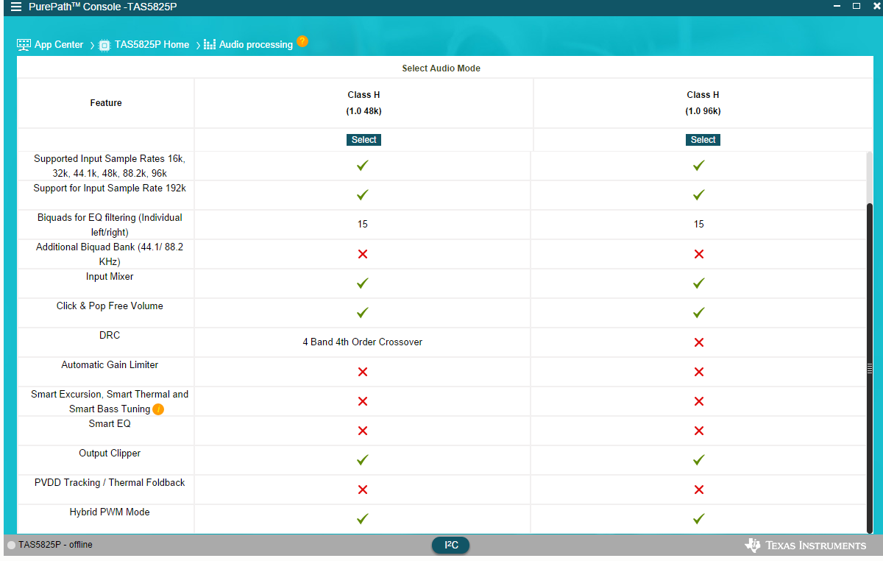883x561 pixels.
Task: Click the biquad count 15 under 48k column
Action: click(x=363, y=225)
